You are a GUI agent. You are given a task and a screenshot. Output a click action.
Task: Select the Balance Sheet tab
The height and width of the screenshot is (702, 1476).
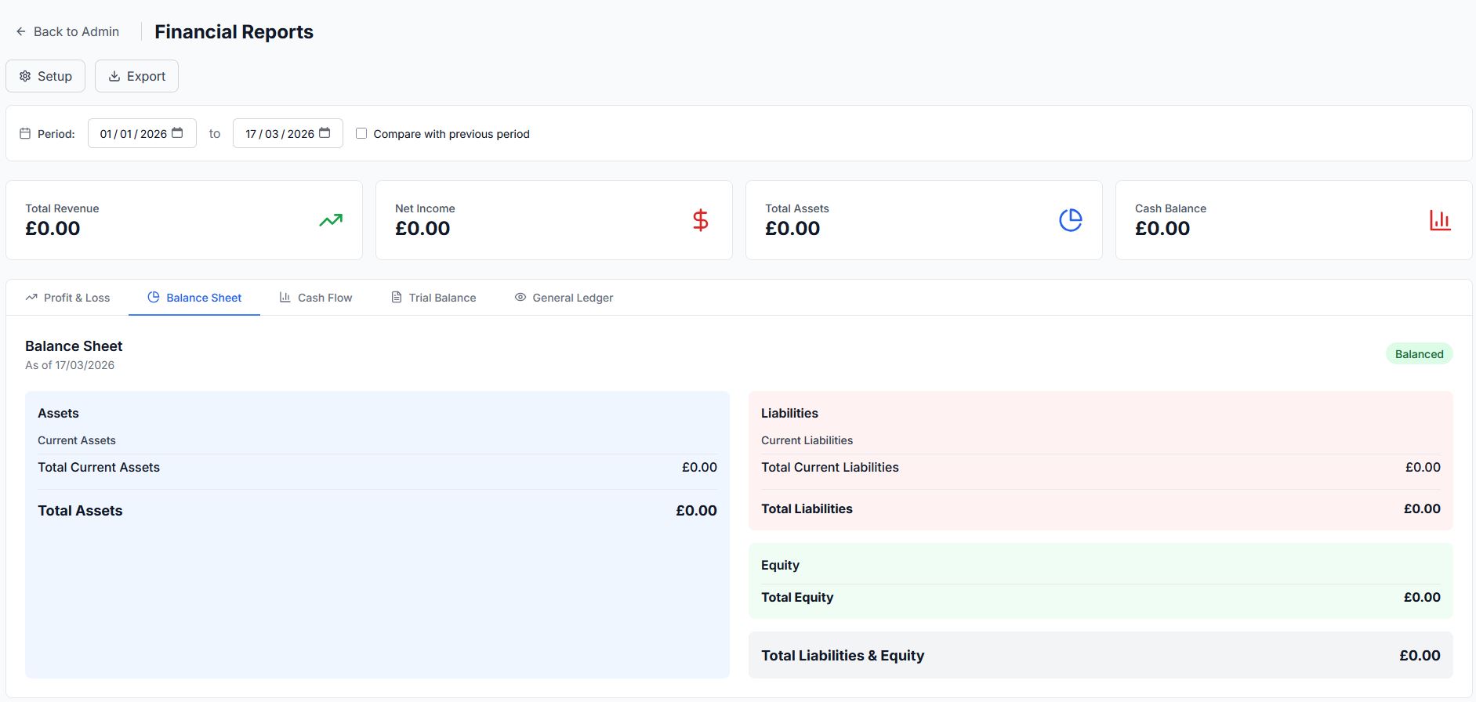[194, 298]
